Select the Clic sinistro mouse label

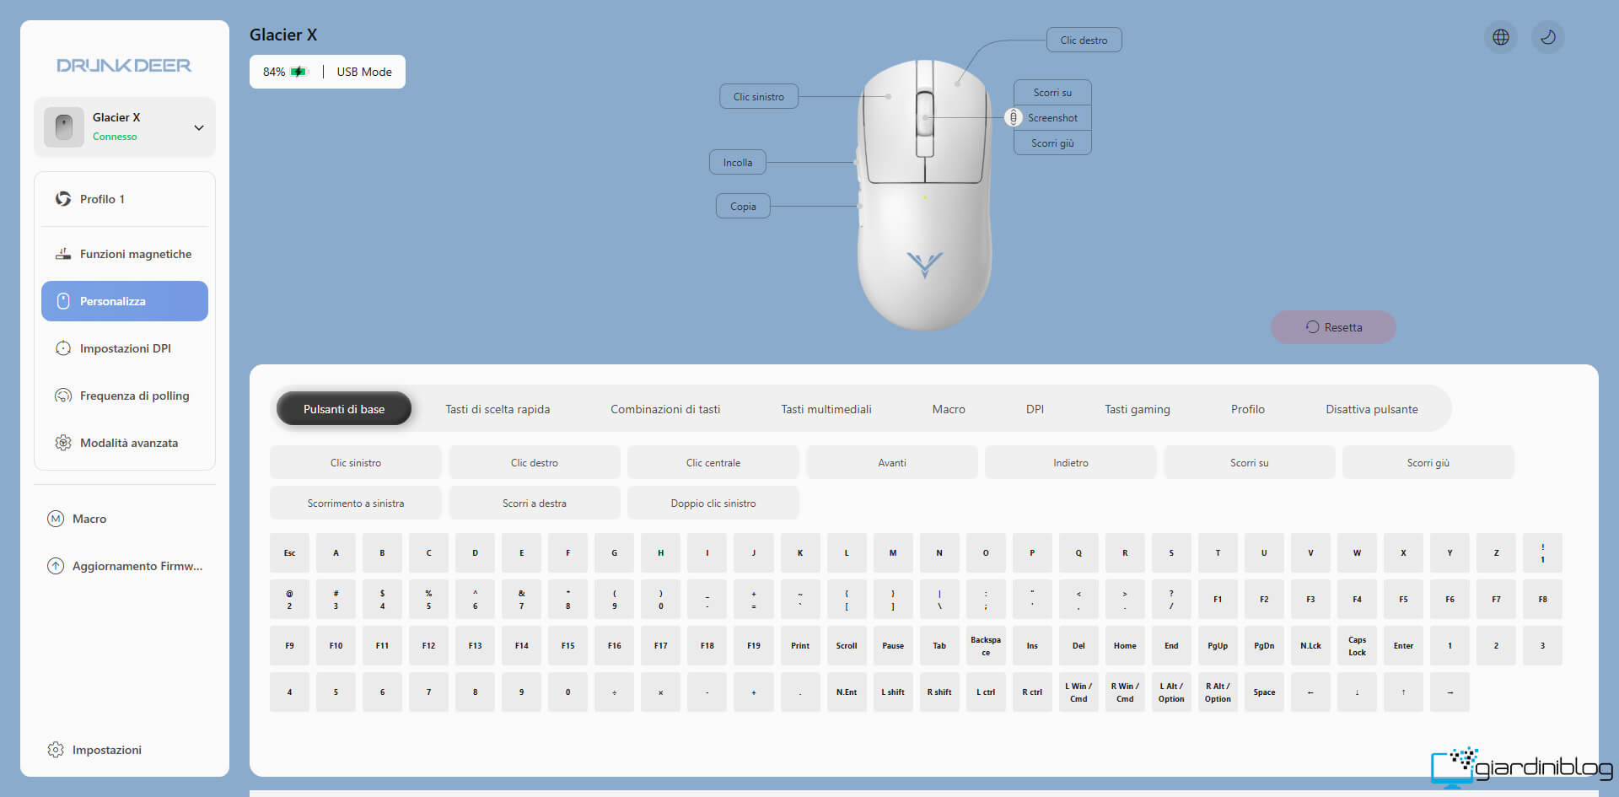click(759, 97)
